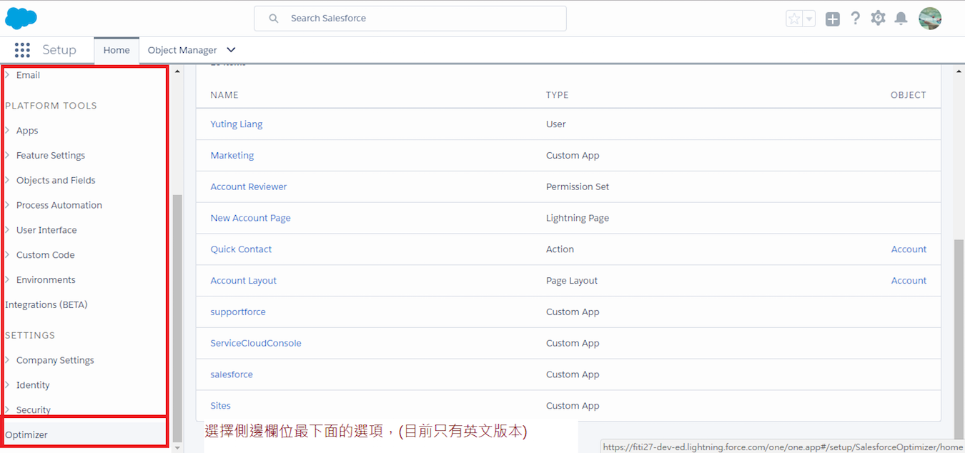Switch to the Home tab
Screen dimensions: 965x453
117,50
